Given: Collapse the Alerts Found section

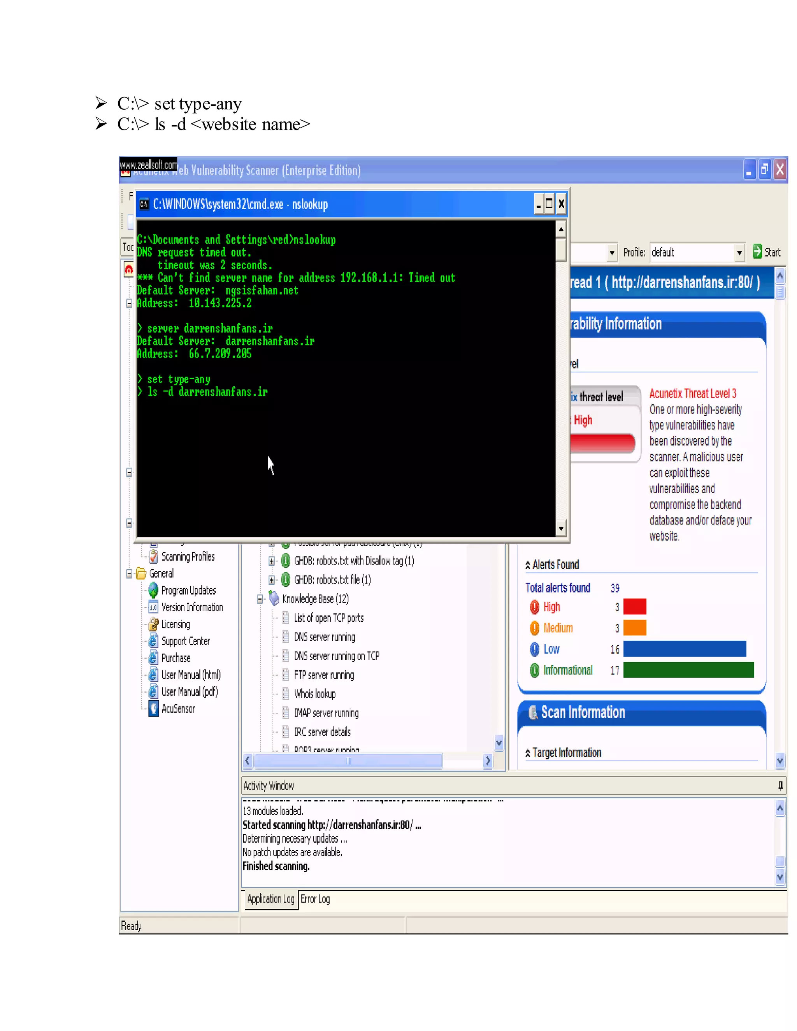Looking at the screenshot, I should click(x=528, y=565).
